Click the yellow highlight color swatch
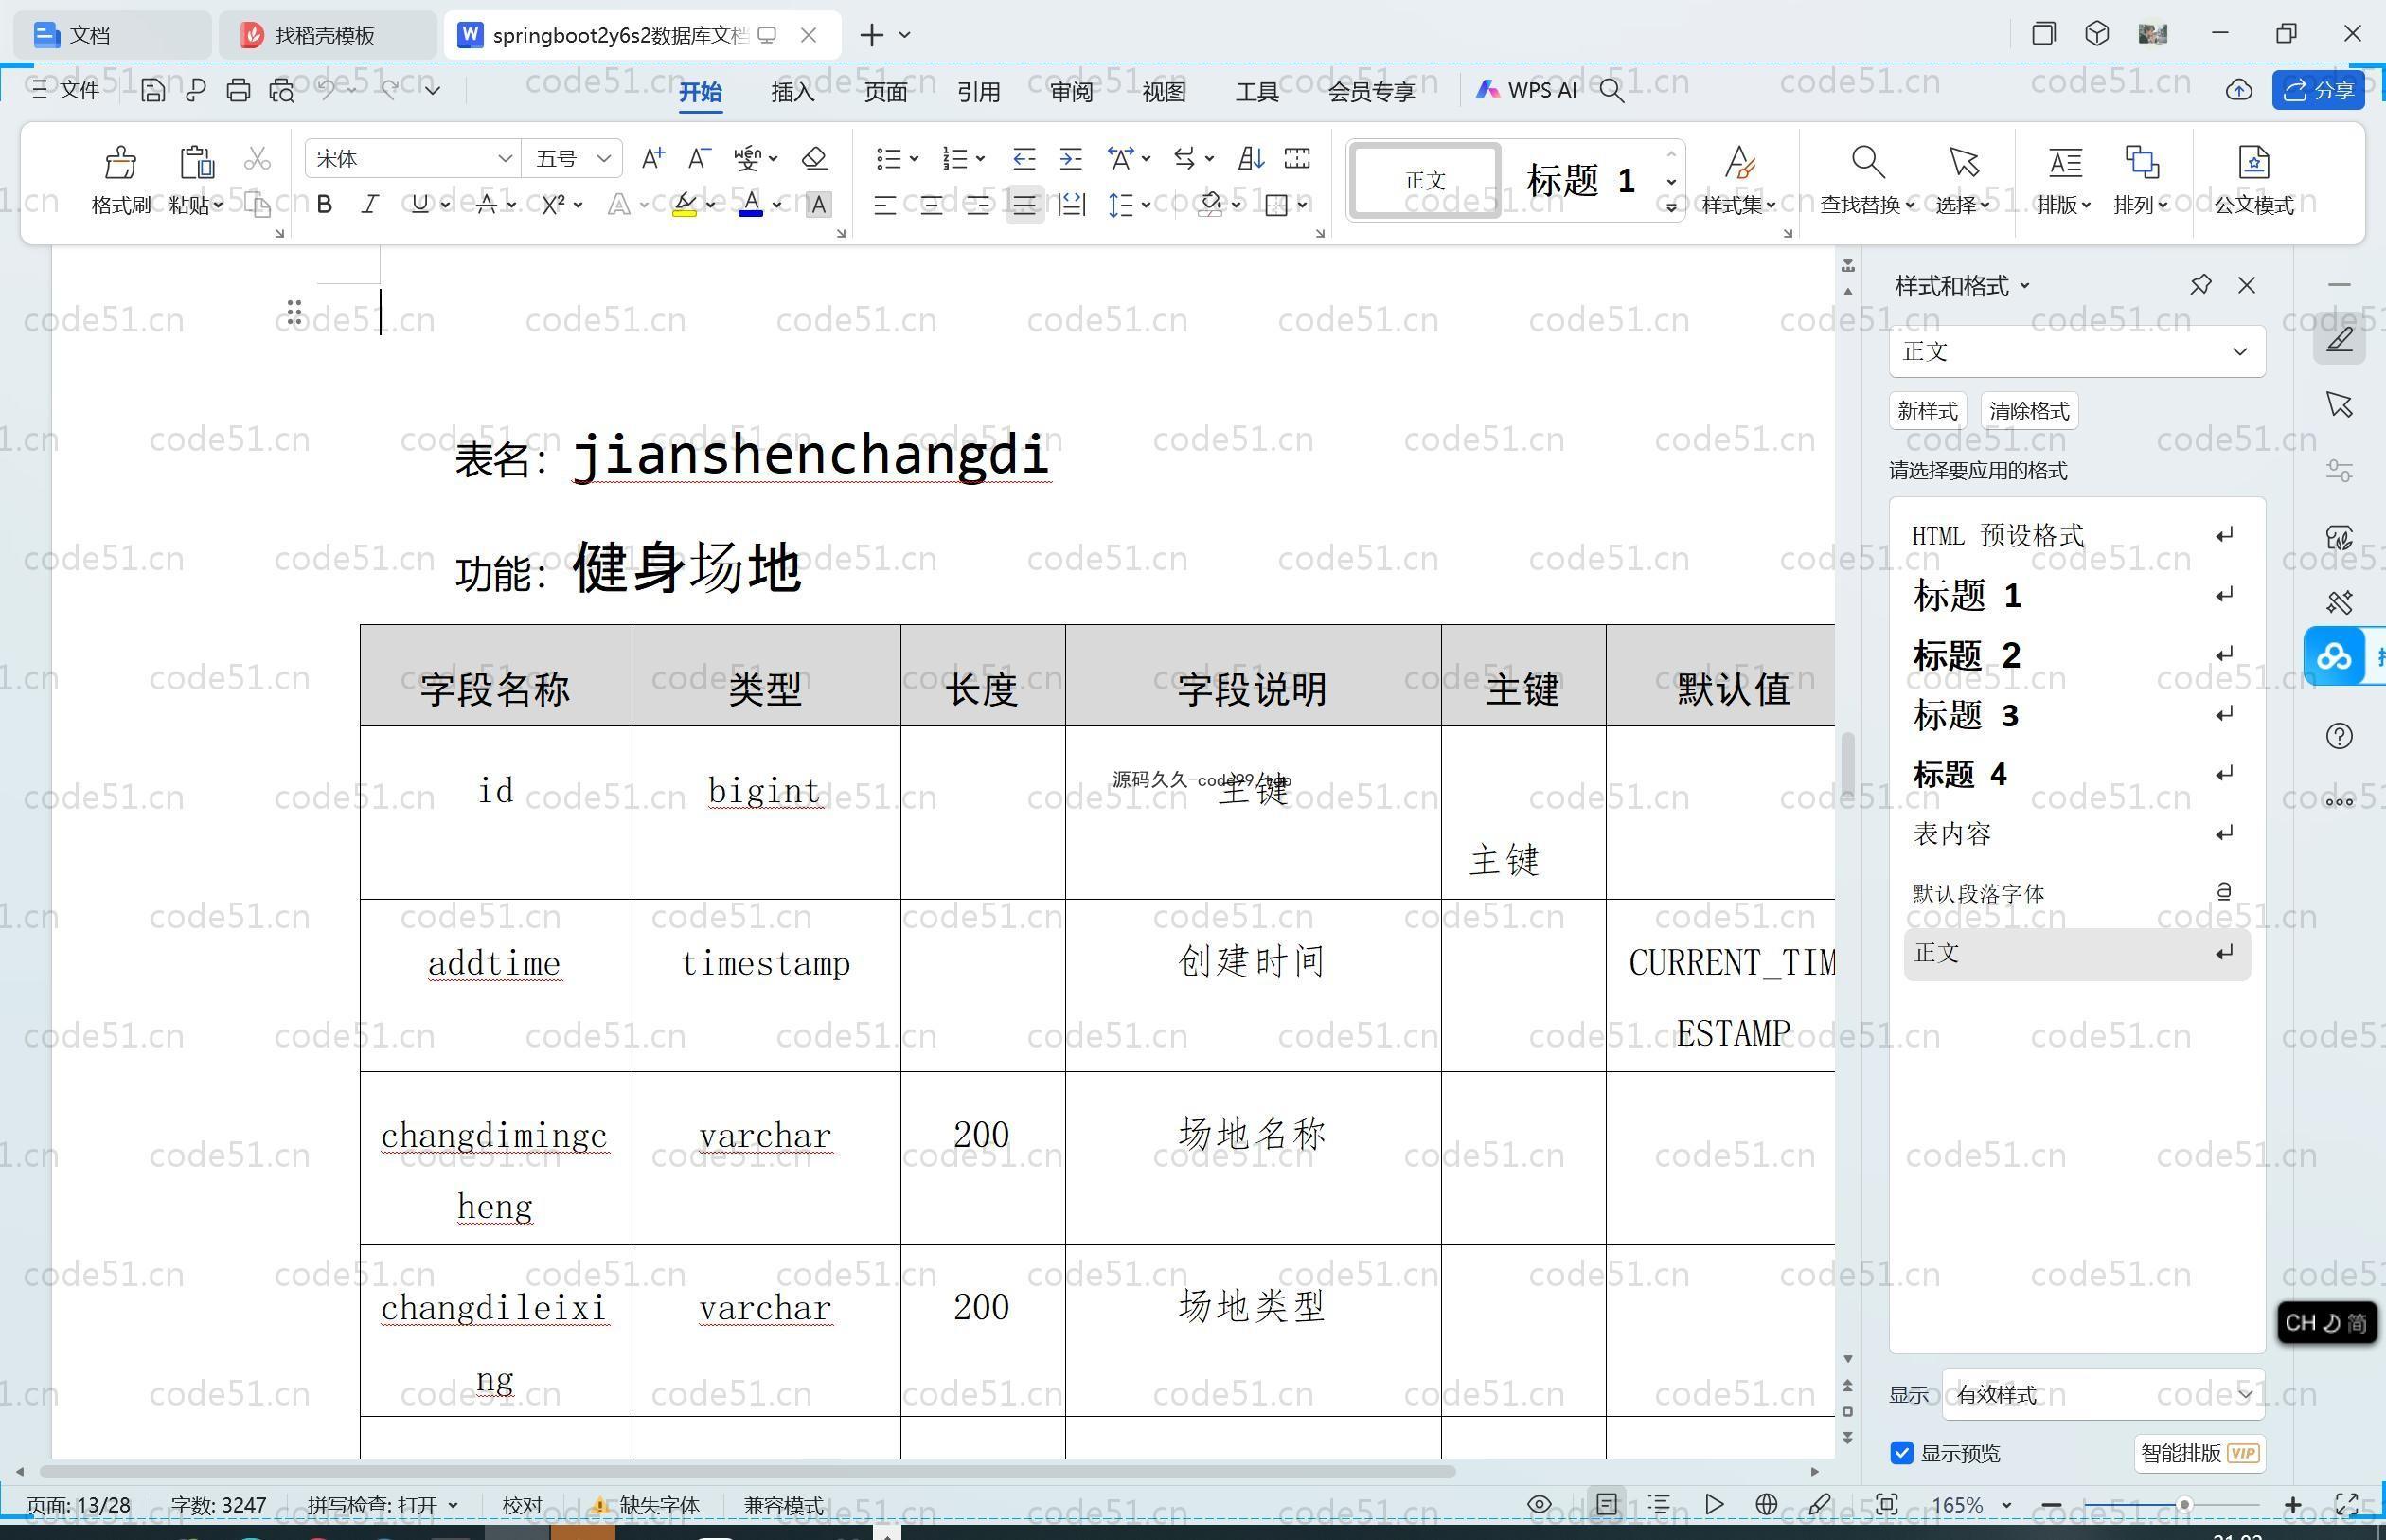Viewport: 2386px width, 1540px height. coord(685,204)
